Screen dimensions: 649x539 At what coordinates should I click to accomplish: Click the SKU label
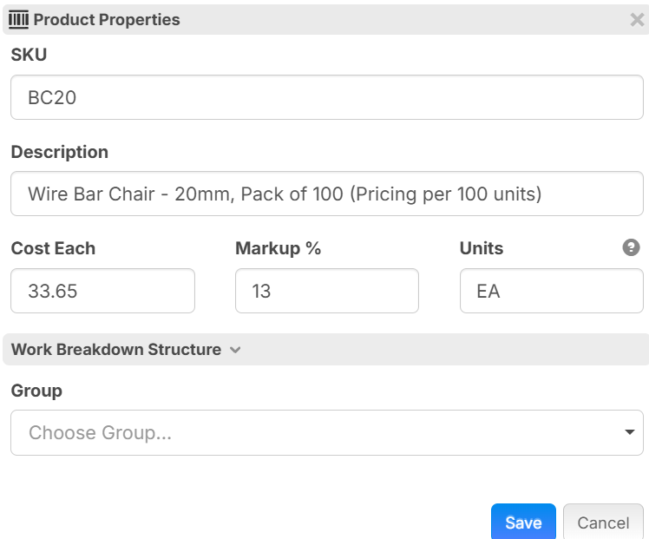click(29, 55)
